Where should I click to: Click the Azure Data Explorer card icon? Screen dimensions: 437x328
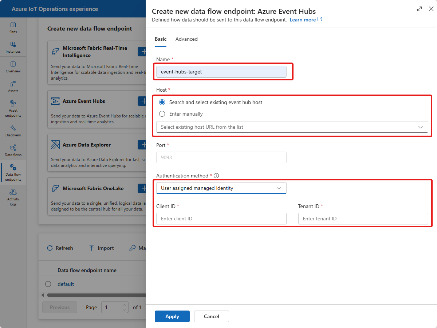pyautogui.click(x=55, y=145)
